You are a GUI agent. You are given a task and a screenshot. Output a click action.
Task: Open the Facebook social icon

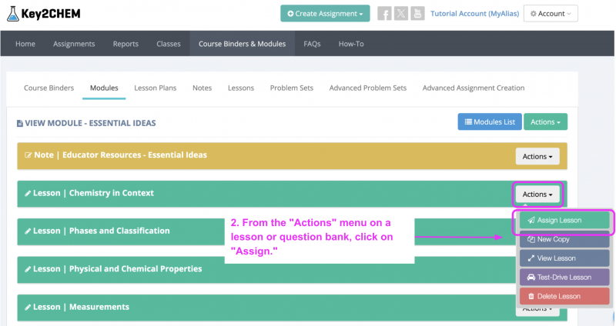[384, 14]
